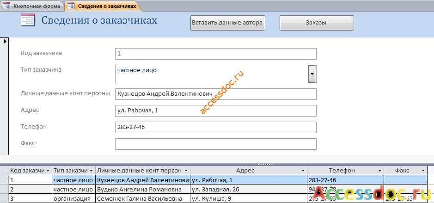434x203 pixels.
Task: Click the record selector arrow at left
Action: [5, 42]
